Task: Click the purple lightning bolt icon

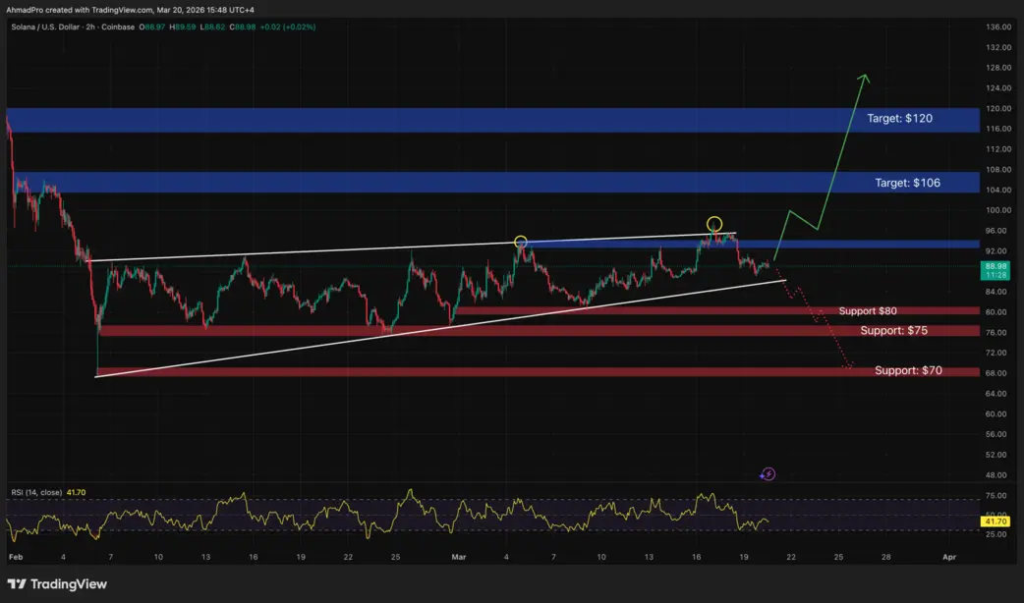Action: (768, 474)
